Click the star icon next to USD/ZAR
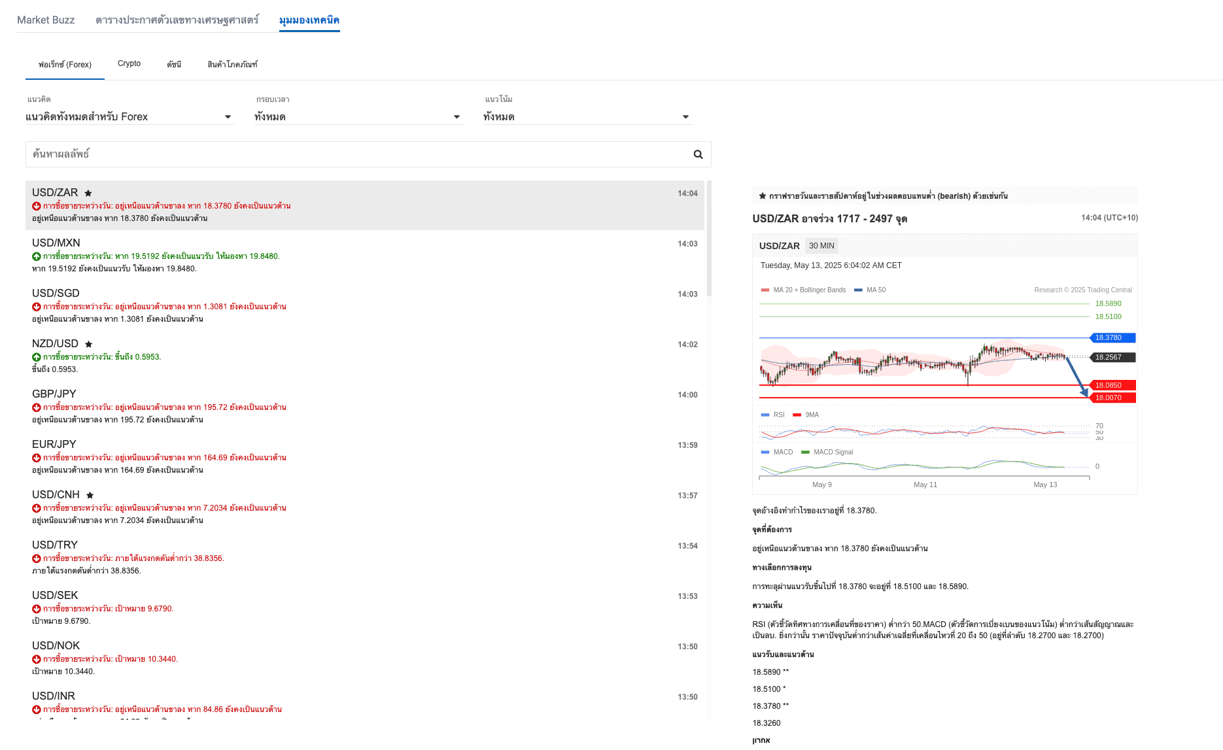1223x750 pixels. (x=88, y=193)
